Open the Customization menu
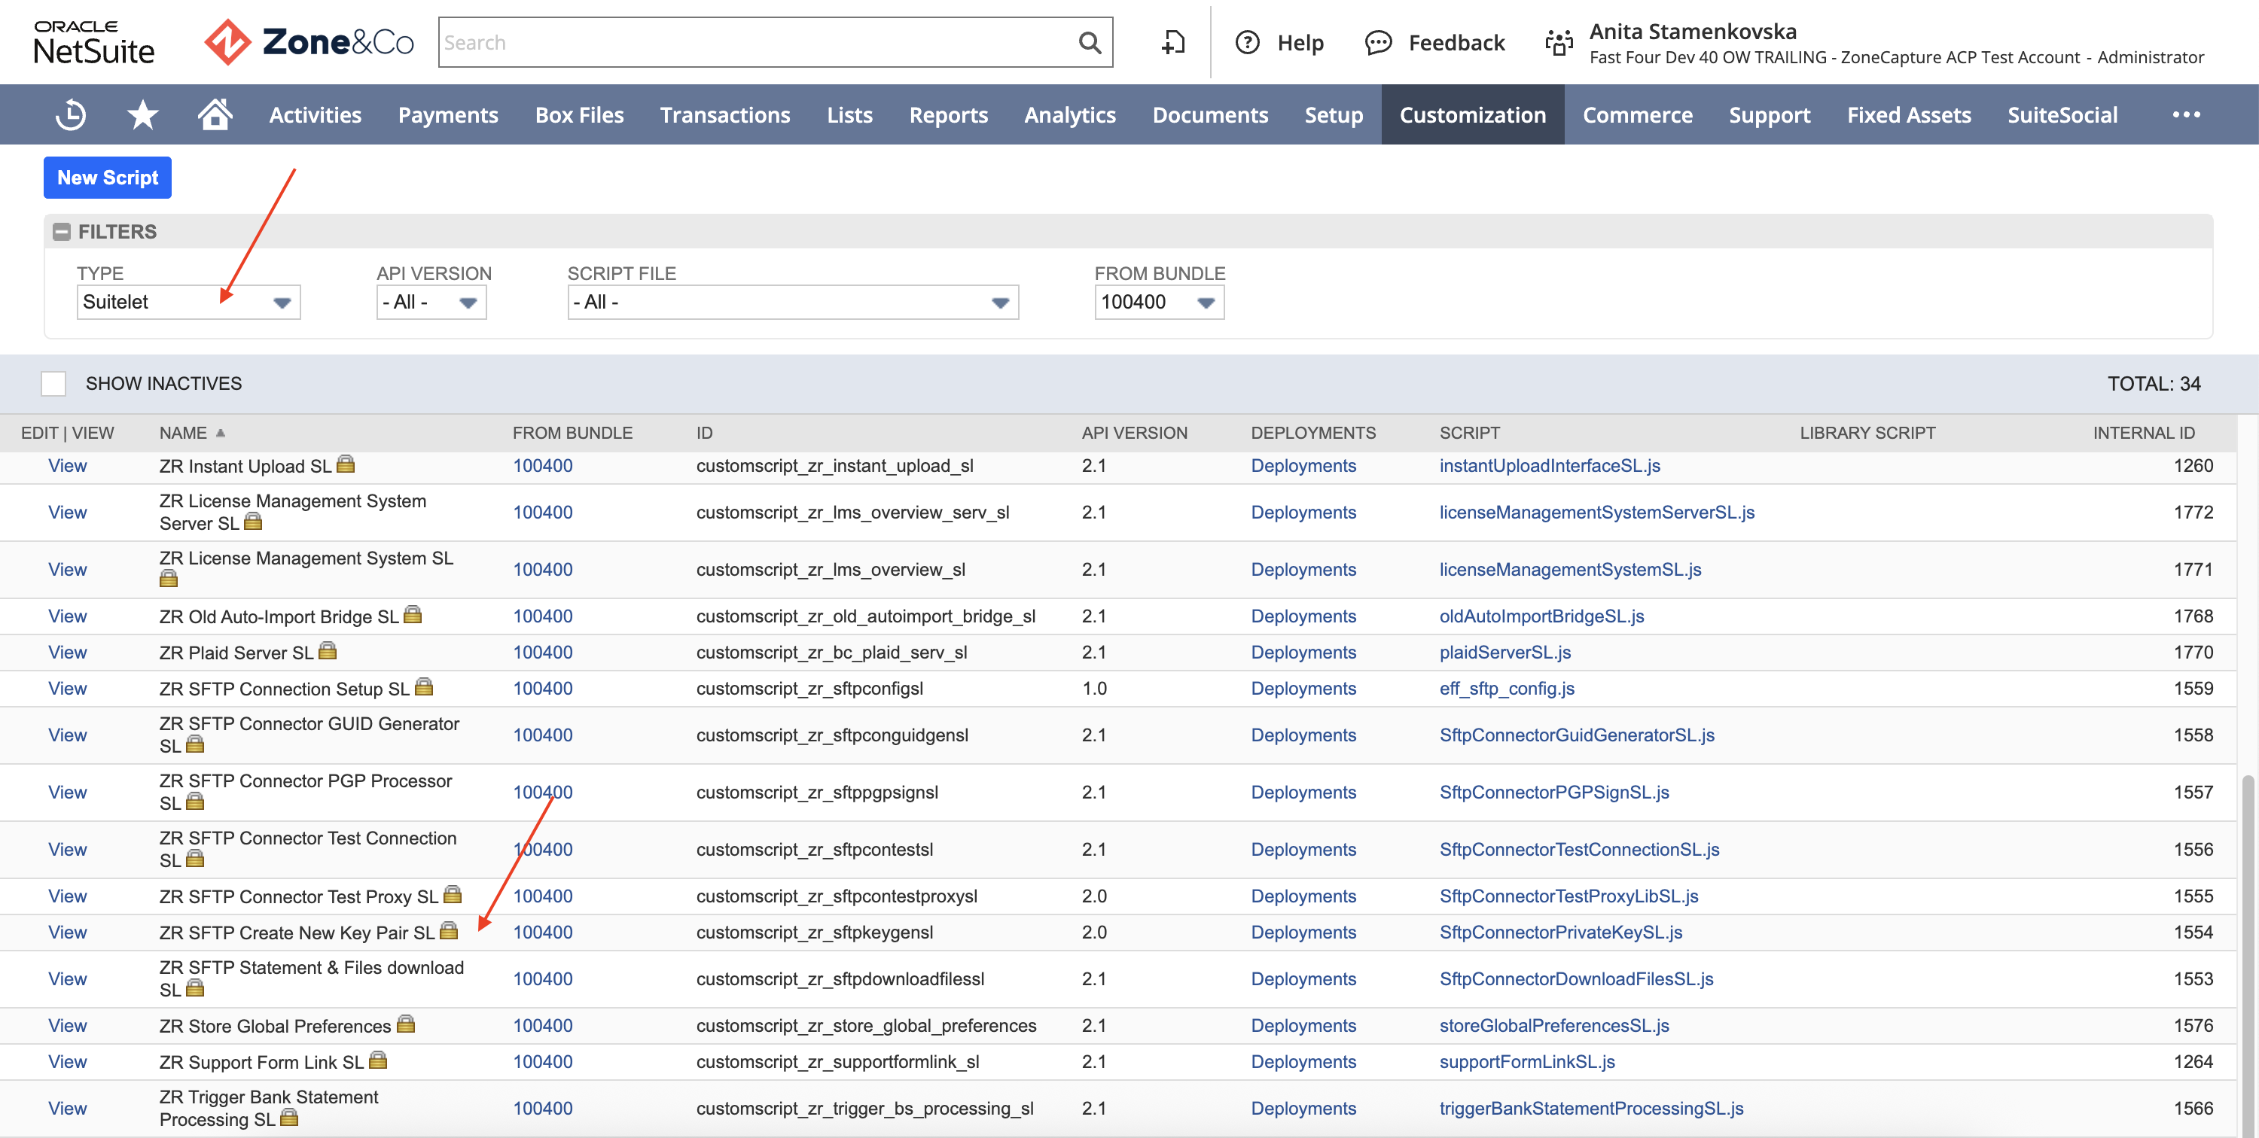Image resolution: width=2259 pixels, height=1138 pixels. coord(1472,115)
